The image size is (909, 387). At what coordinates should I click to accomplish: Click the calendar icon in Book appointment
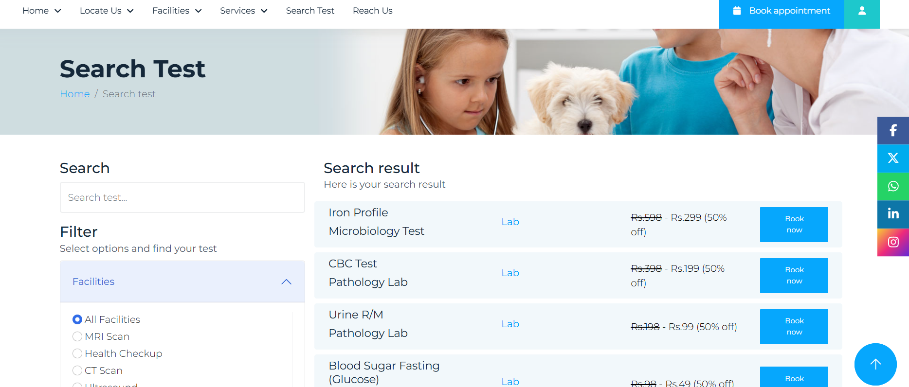(x=737, y=11)
